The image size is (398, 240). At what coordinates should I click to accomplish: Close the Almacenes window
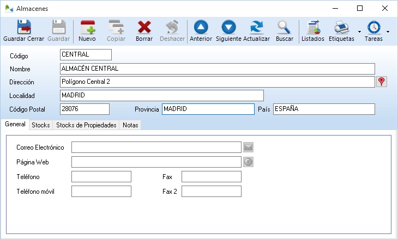[x=385, y=8]
